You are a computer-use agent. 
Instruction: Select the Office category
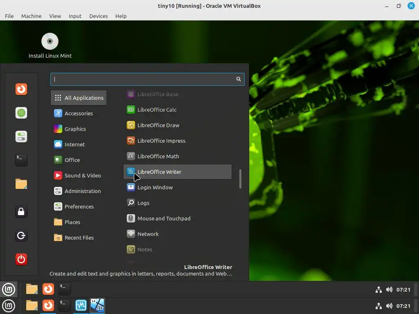(79, 160)
